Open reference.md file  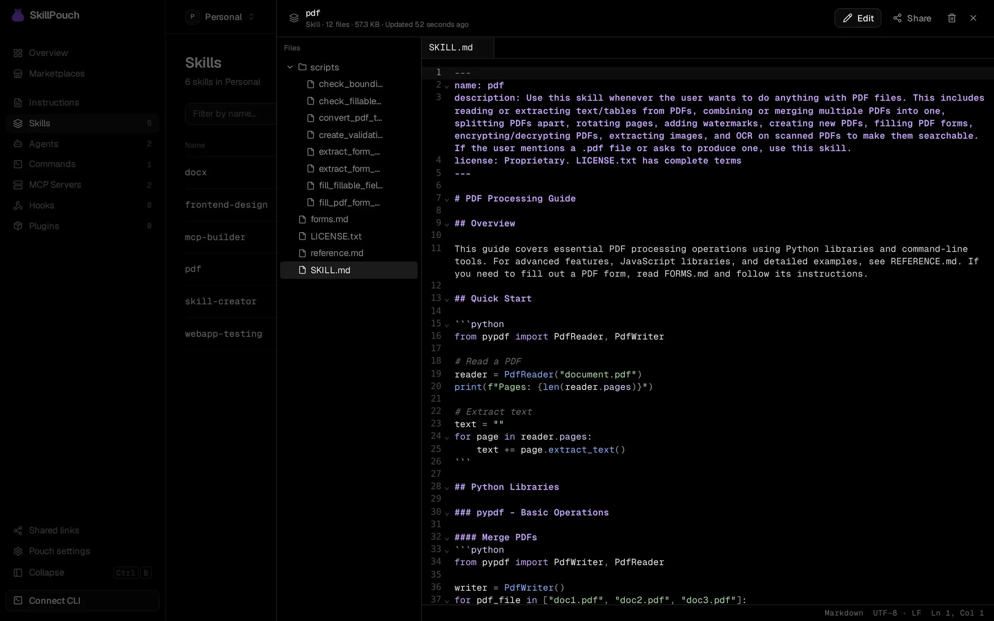(349, 253)
